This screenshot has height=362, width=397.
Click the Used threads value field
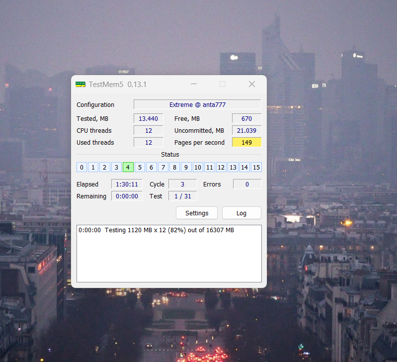click(149, 142)
